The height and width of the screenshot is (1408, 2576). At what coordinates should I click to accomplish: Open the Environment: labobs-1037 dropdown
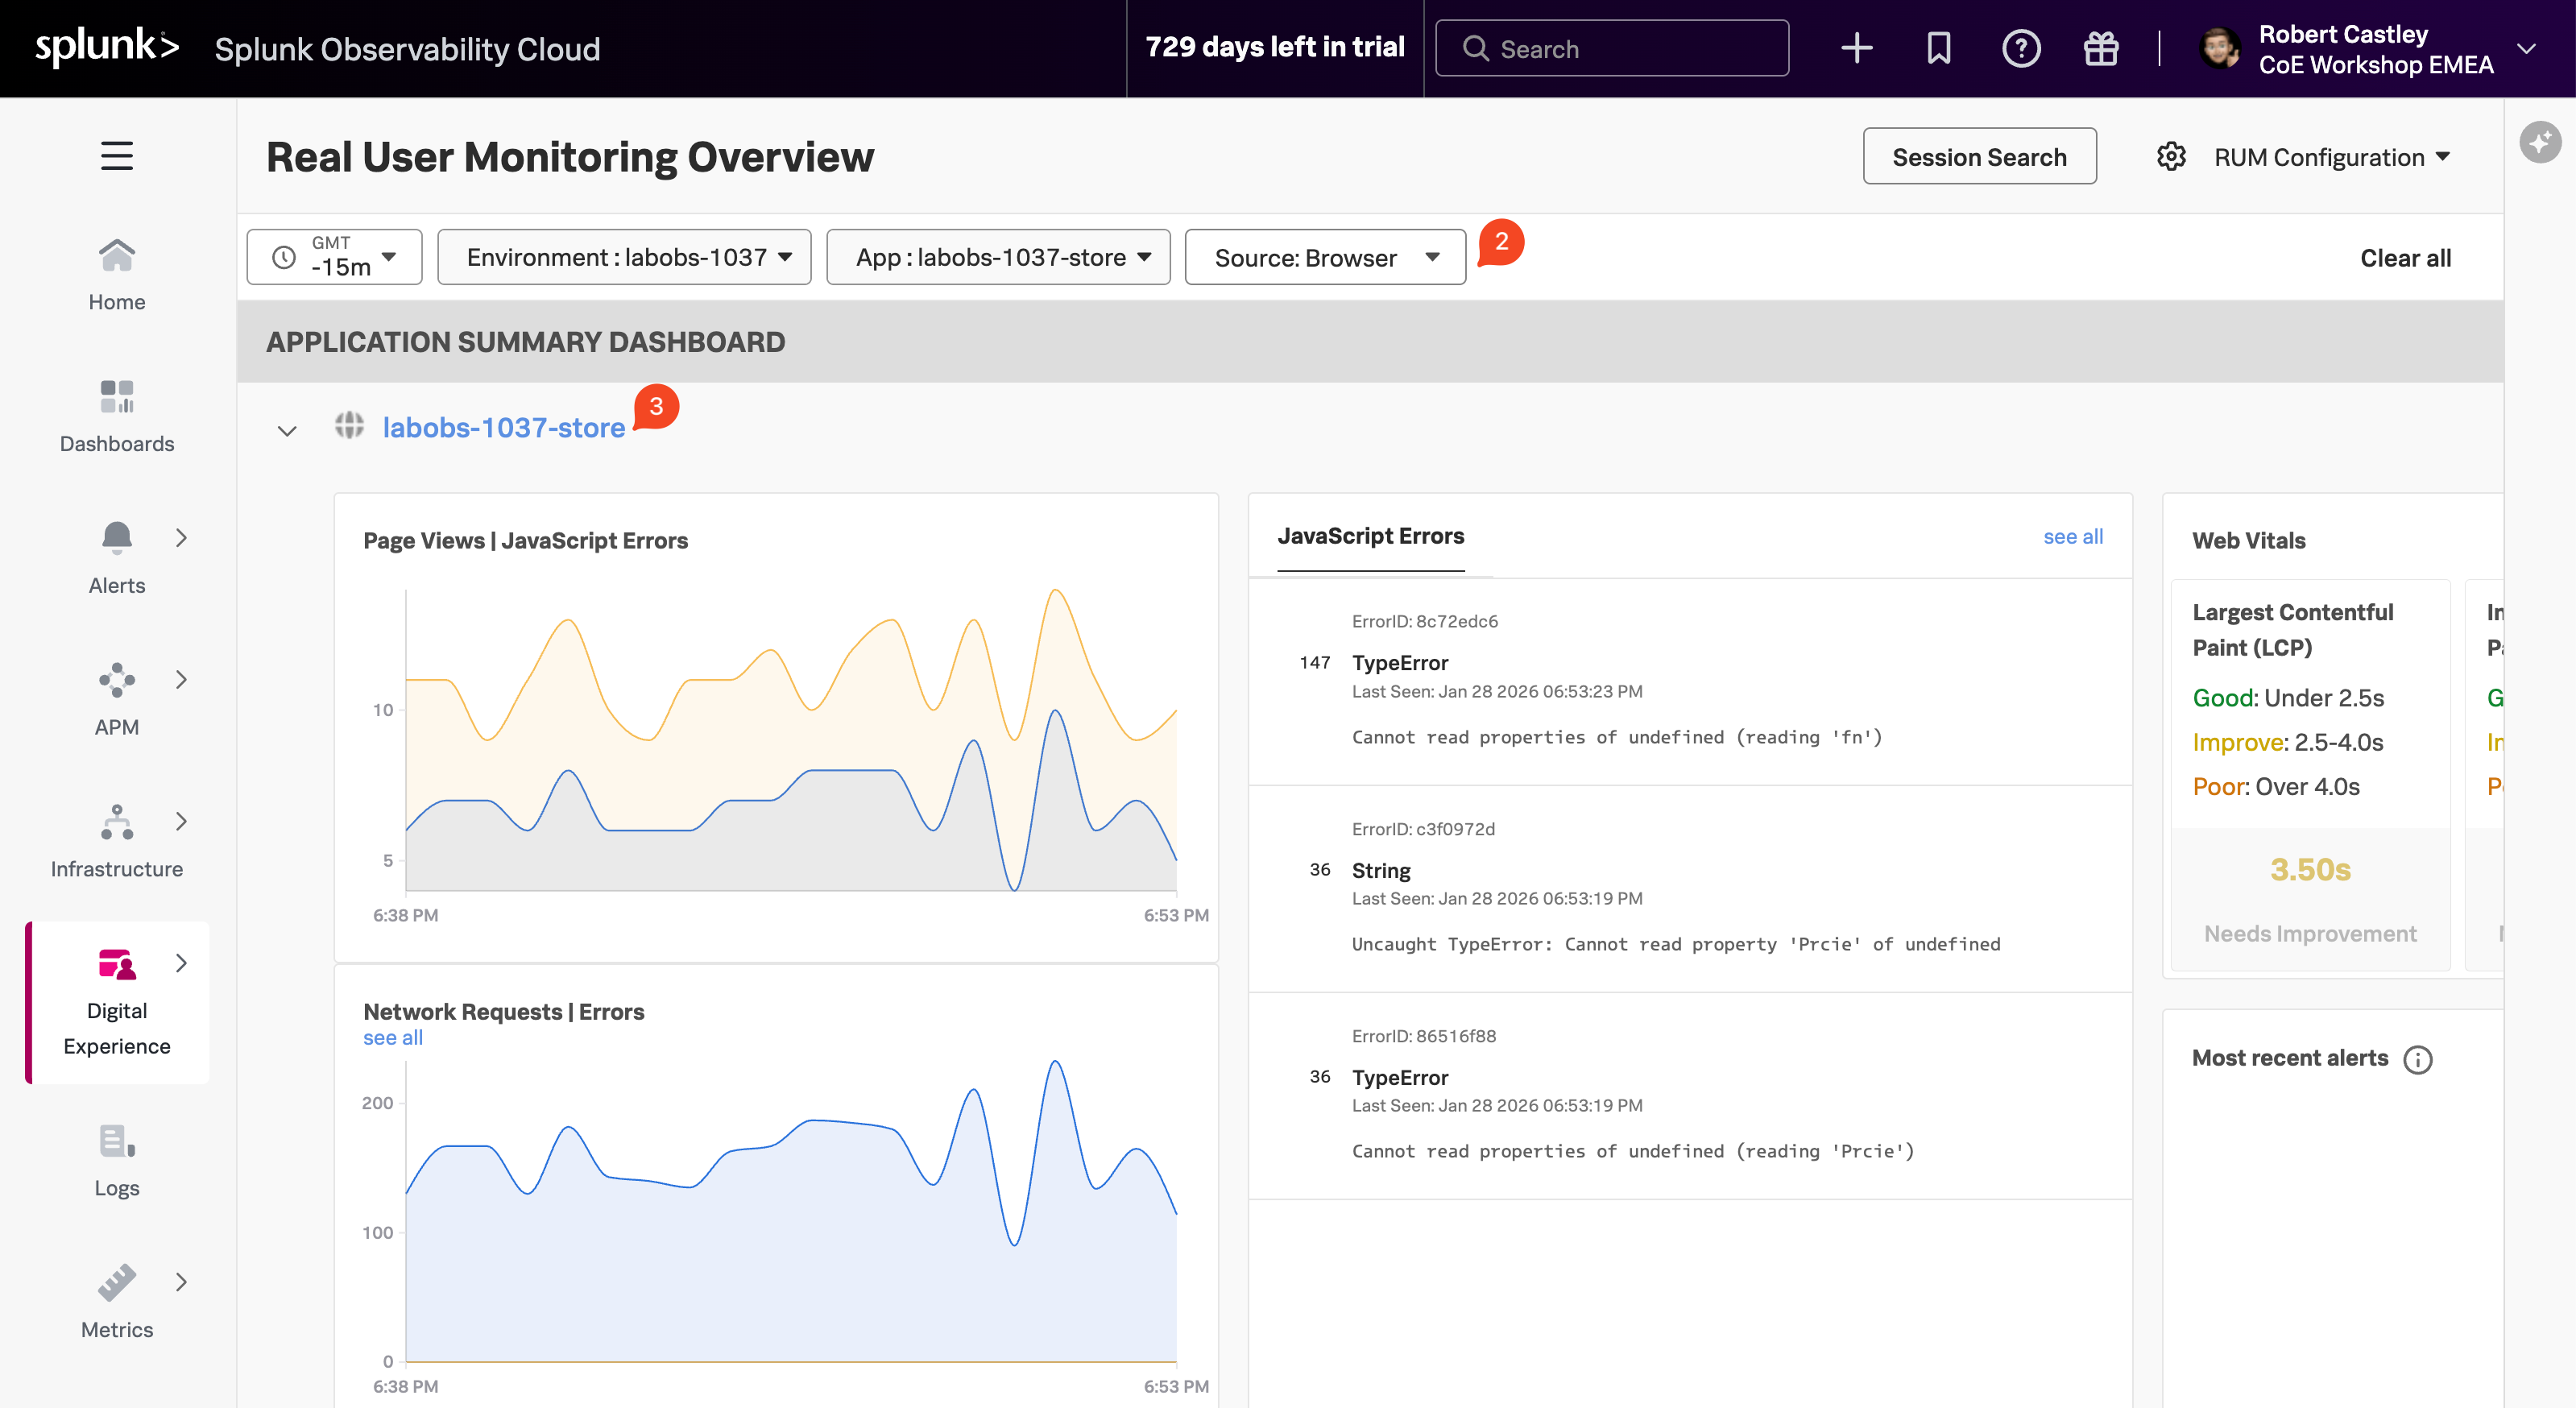pos(623,257)
